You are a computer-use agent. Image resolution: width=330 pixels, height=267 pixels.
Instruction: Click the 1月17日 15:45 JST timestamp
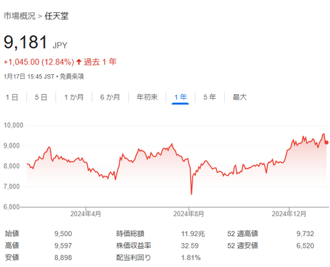click(29, 76)
